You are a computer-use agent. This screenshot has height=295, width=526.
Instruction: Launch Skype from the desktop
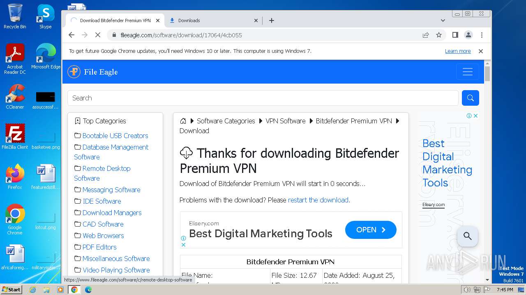[46, 16]
